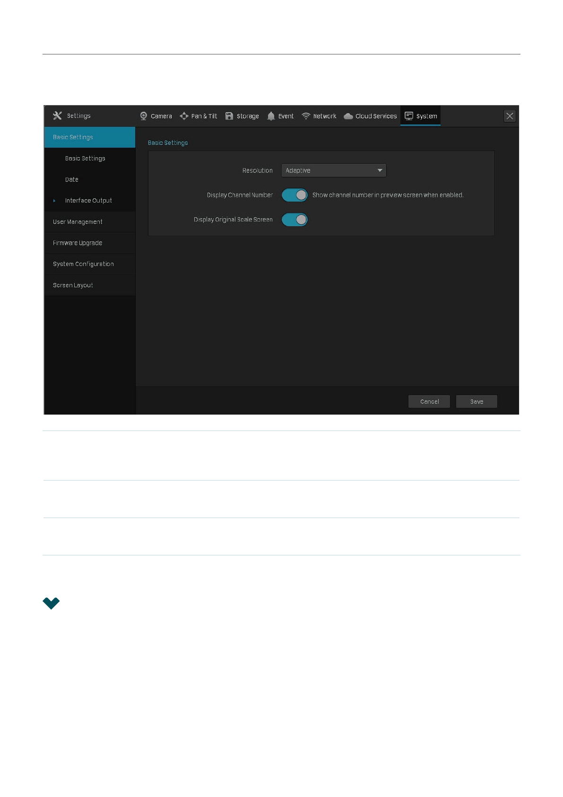Click the Network Wi-Fi icon

coord(306,116)
